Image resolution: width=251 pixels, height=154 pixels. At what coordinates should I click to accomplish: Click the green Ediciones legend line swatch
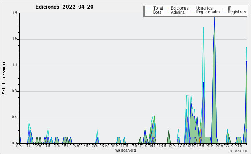pyautogui.click(x=166, y=8)
